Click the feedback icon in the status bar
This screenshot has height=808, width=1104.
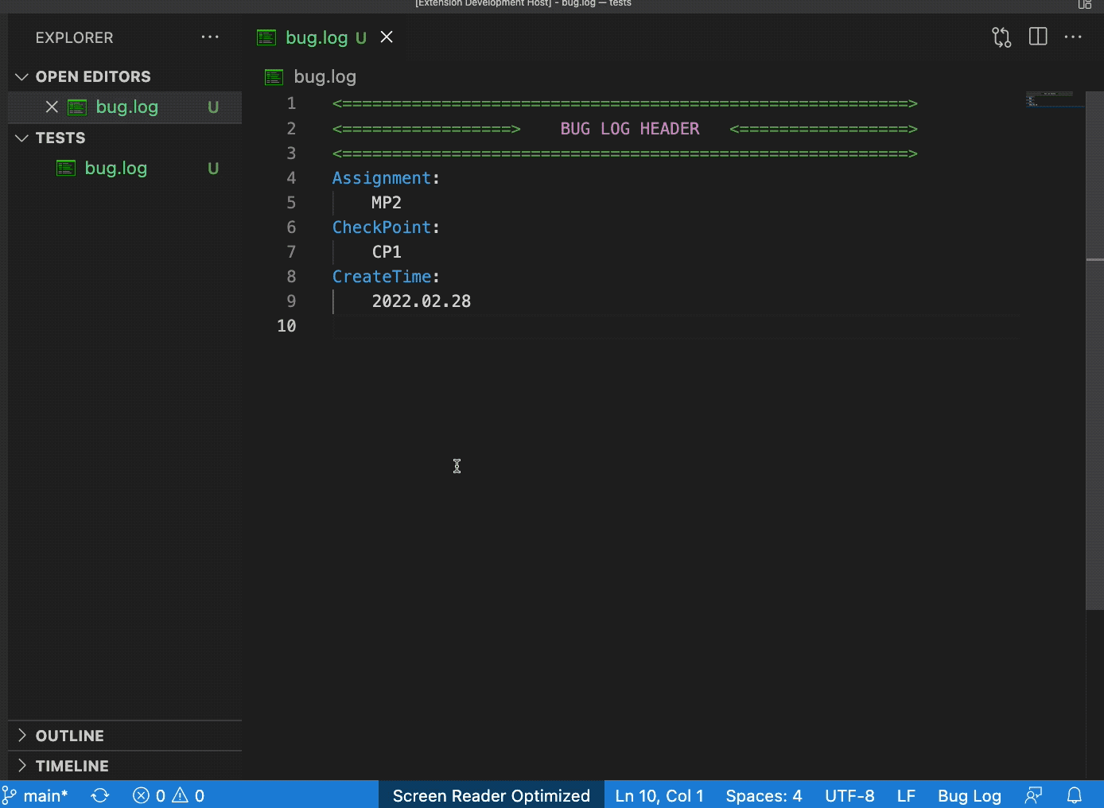[x=1033, y=795]
